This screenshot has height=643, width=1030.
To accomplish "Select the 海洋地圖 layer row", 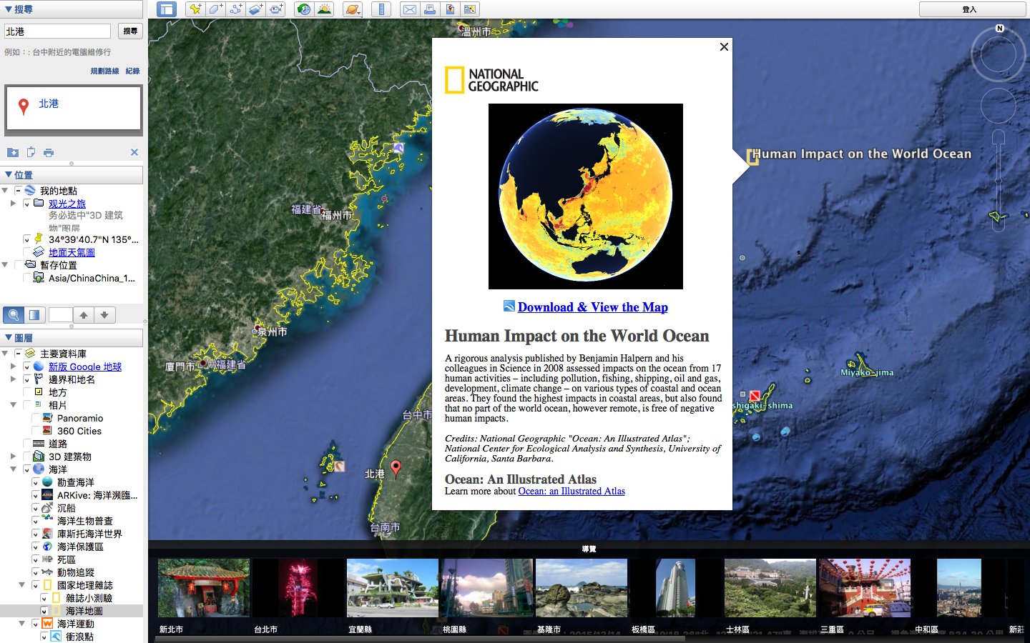I will coord(72,611).
